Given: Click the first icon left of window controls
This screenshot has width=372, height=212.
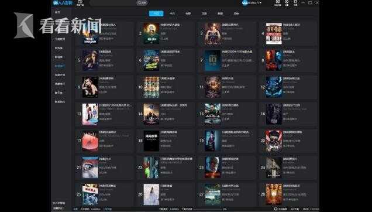Looking at the screenshot, I should click(278, 2).
